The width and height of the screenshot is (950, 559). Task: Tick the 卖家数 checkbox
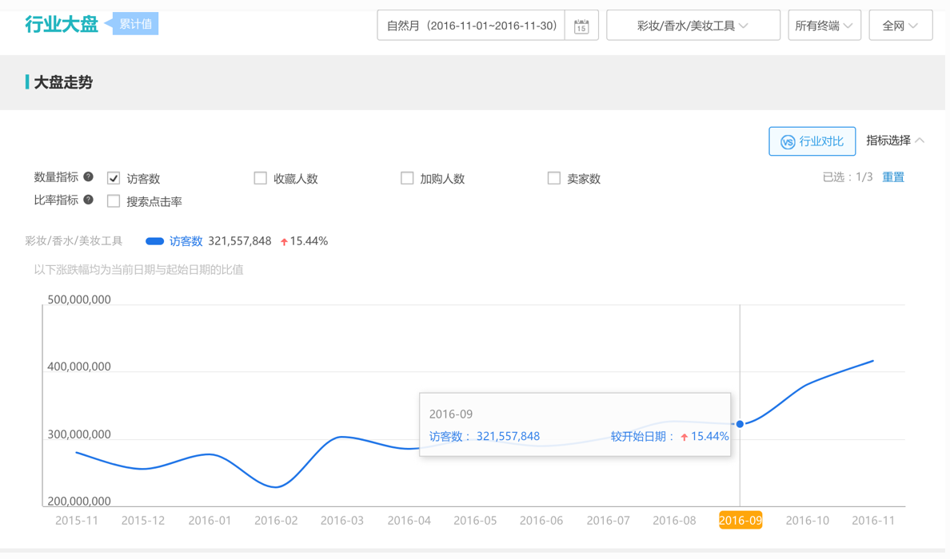click(553, 178)
